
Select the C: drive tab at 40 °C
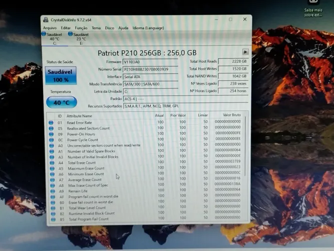point(55,39)
